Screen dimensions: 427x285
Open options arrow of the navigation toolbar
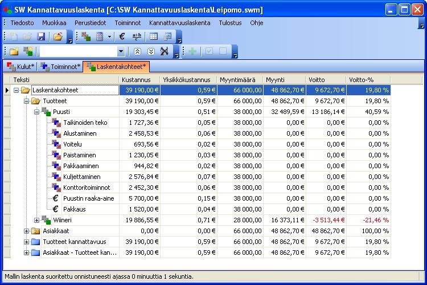(x=176, y=52)
